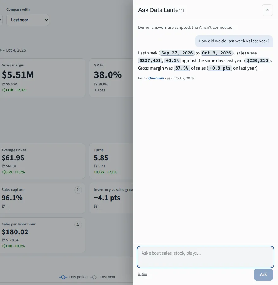278x285 pixels.
Task: Select the $237,451 sales figure
Action: click(150, 61)
